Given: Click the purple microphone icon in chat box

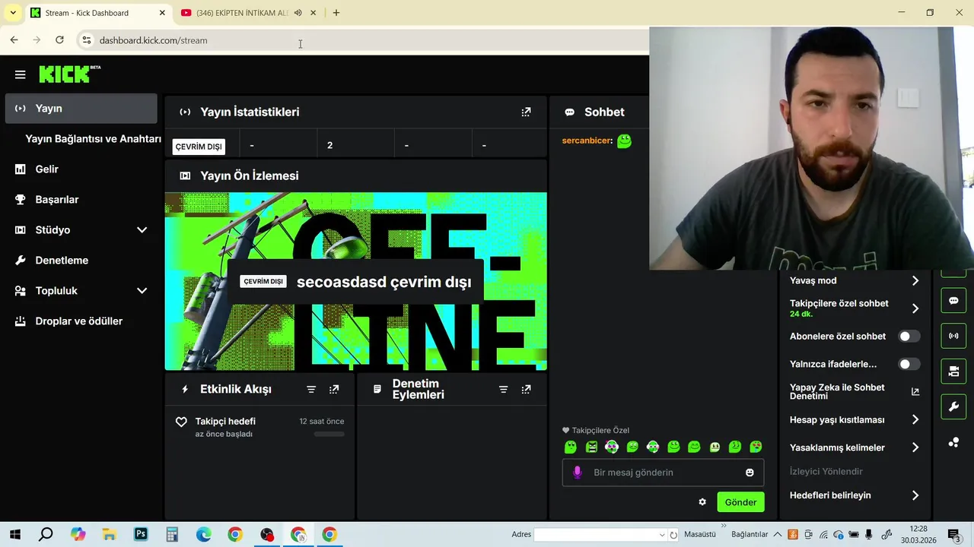Looking at the screenshot, I should (578, 472).
